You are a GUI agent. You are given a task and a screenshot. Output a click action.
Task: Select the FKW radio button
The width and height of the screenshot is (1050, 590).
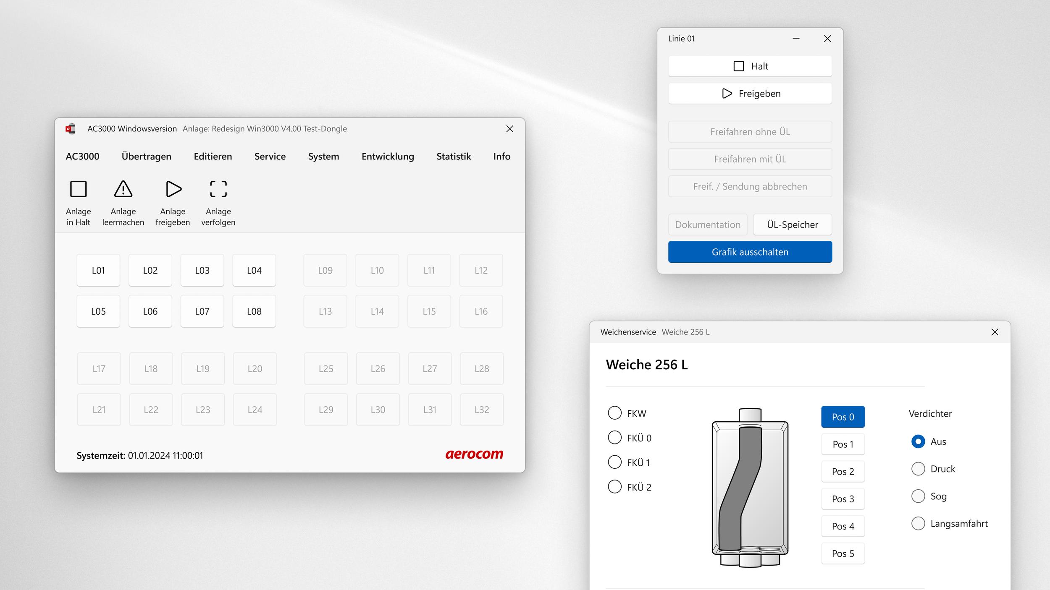(x=615, y=413)
